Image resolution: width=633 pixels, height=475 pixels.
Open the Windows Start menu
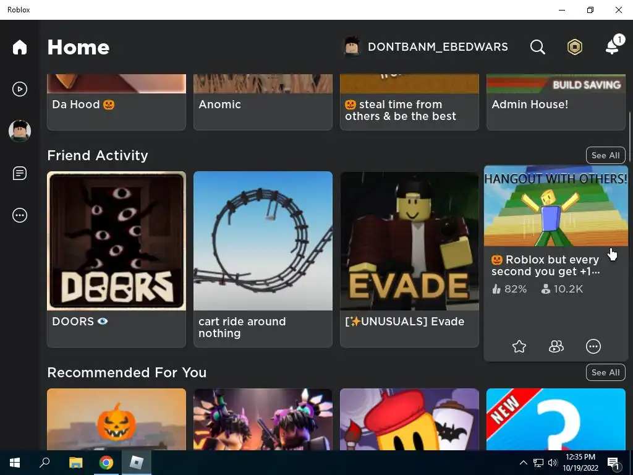point(15,463)
